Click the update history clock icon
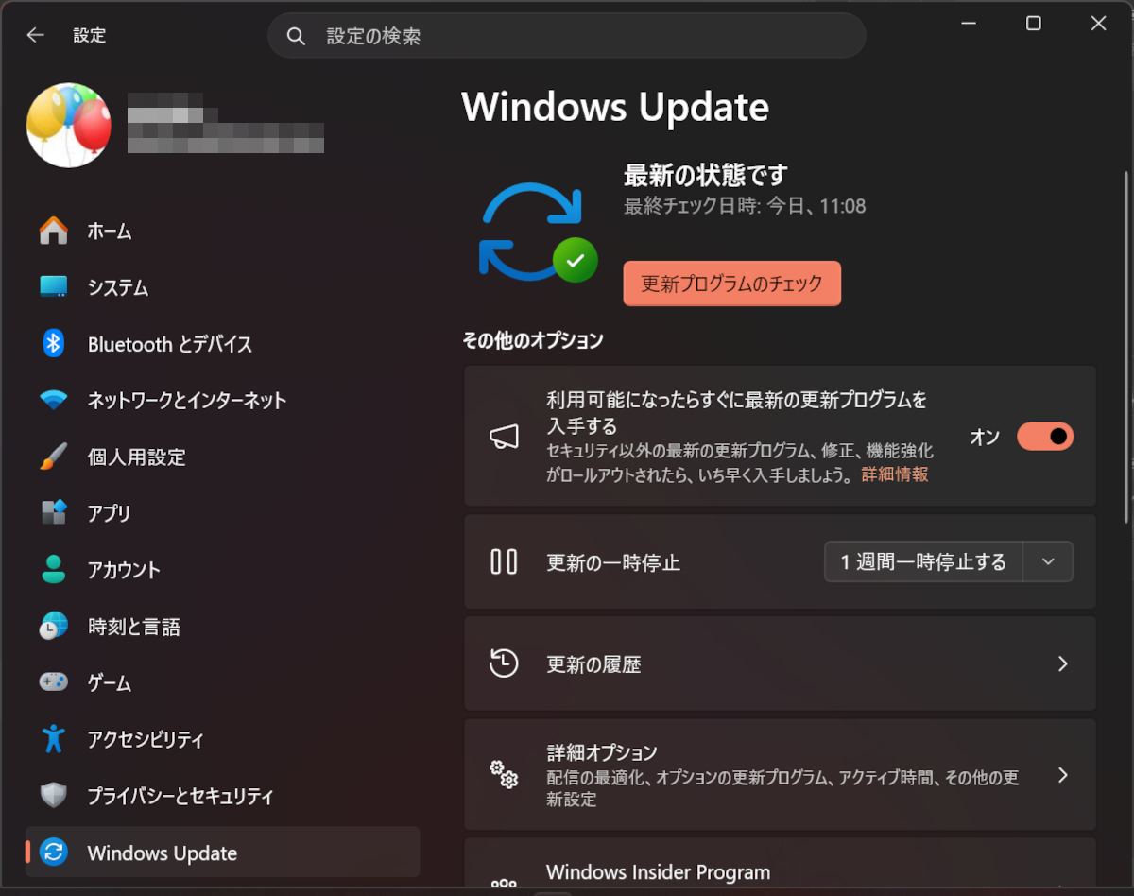The height and width of the screenshot is (896, 1134). point(504,663)
